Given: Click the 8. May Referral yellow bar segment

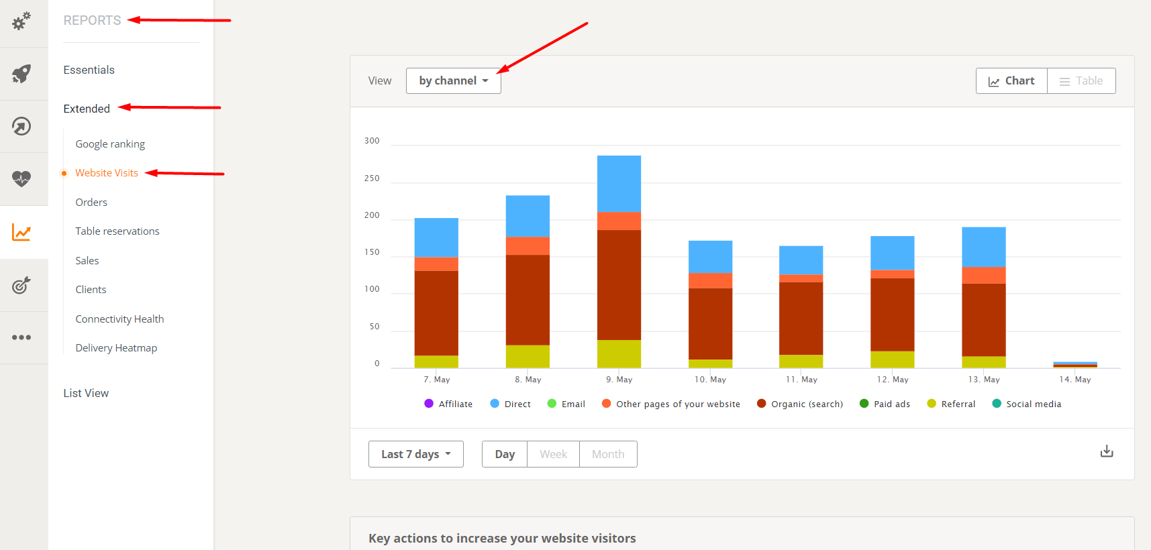Looking at the screenshot, I should coord(528,357).
